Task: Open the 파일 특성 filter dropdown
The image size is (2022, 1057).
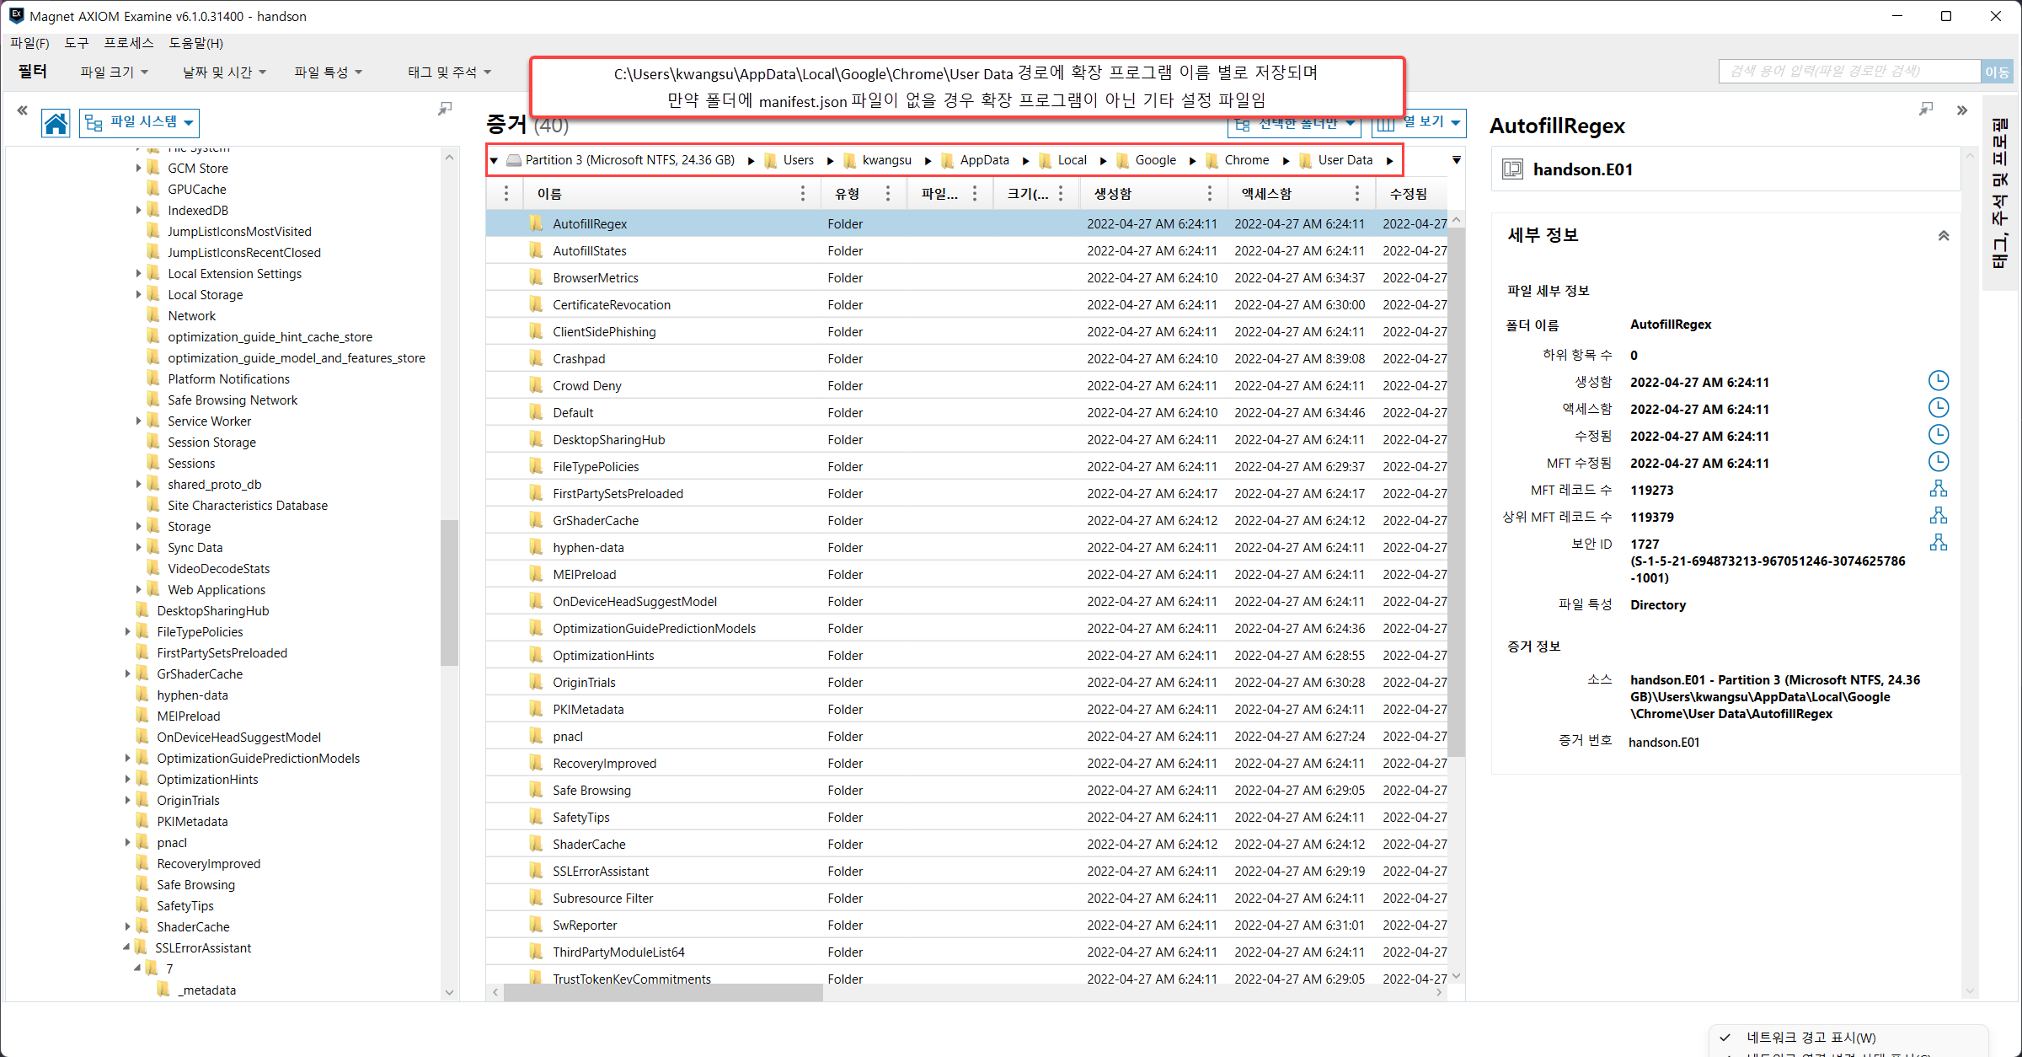Action: click(329, 72)
